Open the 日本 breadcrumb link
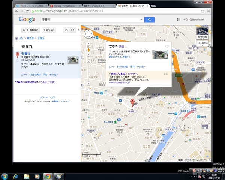The height and width of the screenshot is (180, 225). (21, 38)
